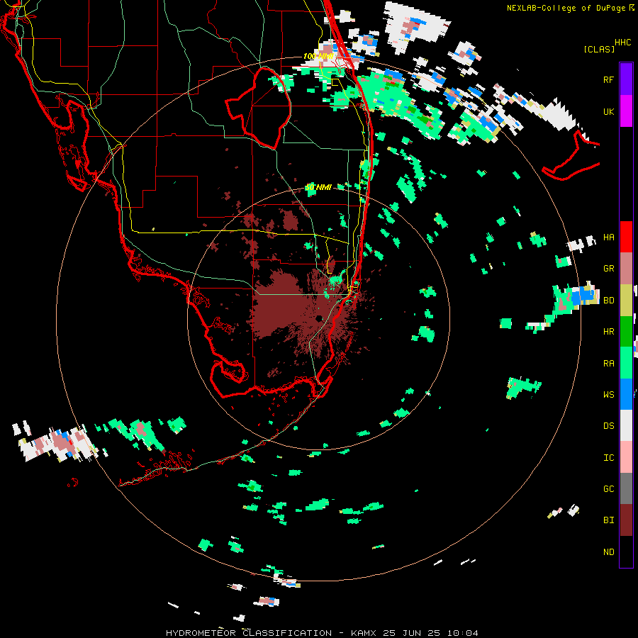Viewport: 638px width, 638px height.
Task: Click the KAMX radar site identifier
Action: tap(364, 633)
